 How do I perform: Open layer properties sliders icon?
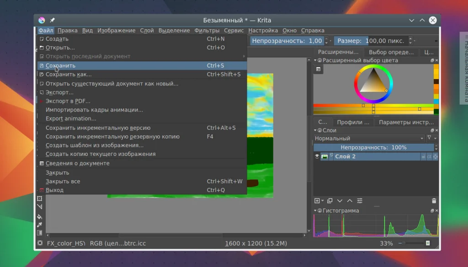coord(360,201)
